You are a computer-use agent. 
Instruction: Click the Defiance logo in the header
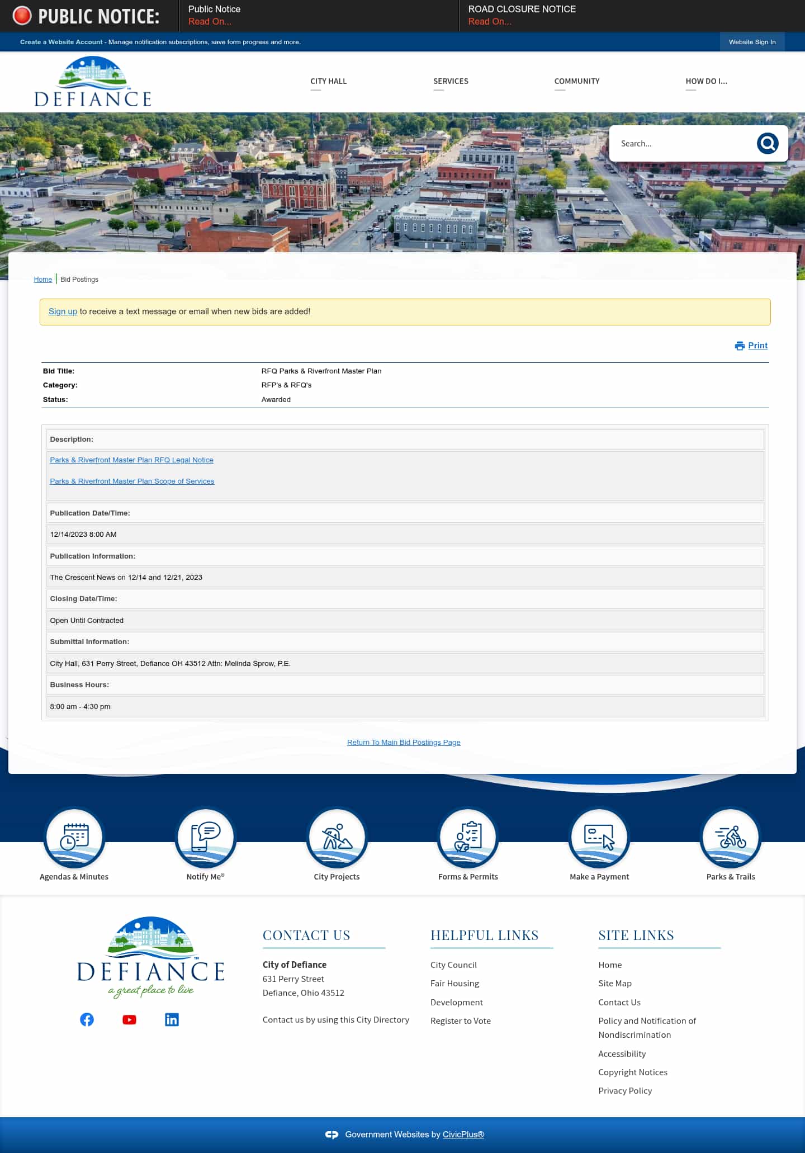click(x=93, y=82)
